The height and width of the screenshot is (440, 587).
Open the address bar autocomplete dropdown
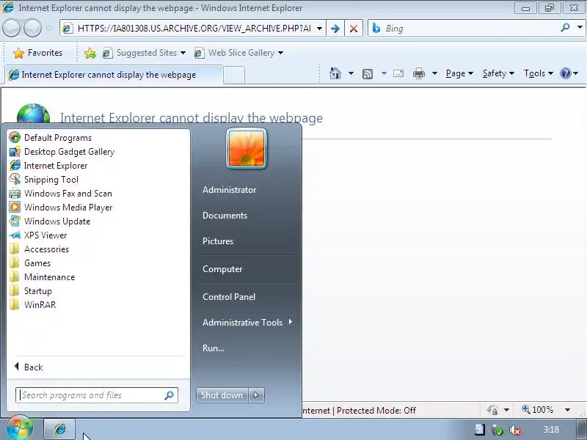tap(319, 29)
